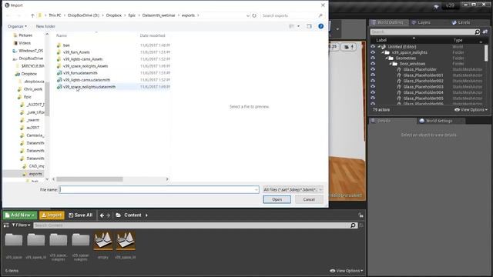Open the address bar previous locations dropdown
The height and width of the screenshot is (277, 493).
click(248, 15)
